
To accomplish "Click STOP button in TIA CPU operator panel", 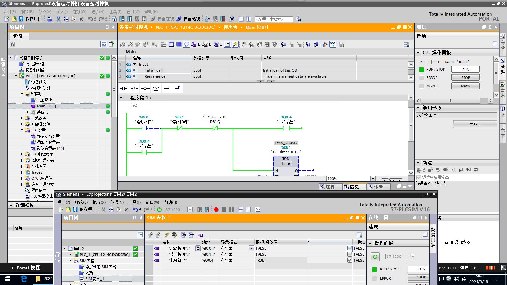I will 465,78.
